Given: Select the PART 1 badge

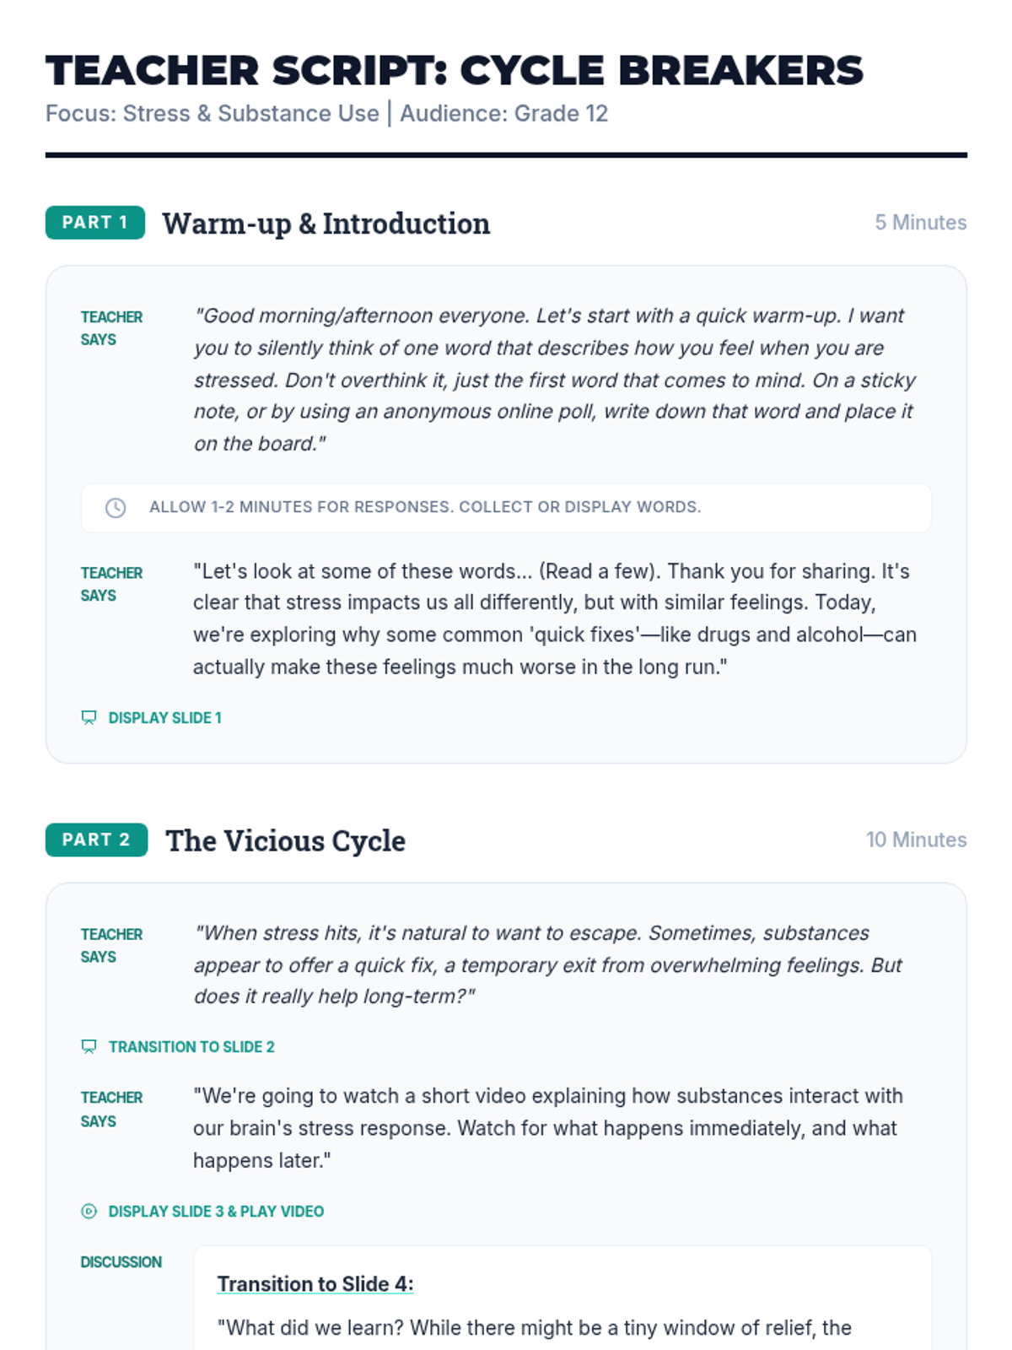Looking at the screenshot, I should (x=95, y=223).
